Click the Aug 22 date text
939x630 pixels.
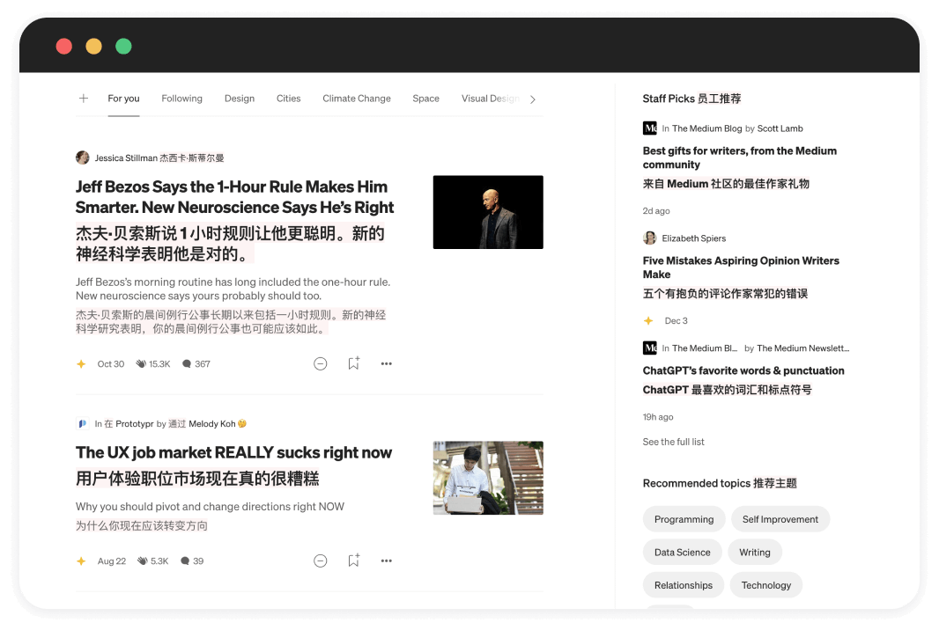tap(111, 561)
